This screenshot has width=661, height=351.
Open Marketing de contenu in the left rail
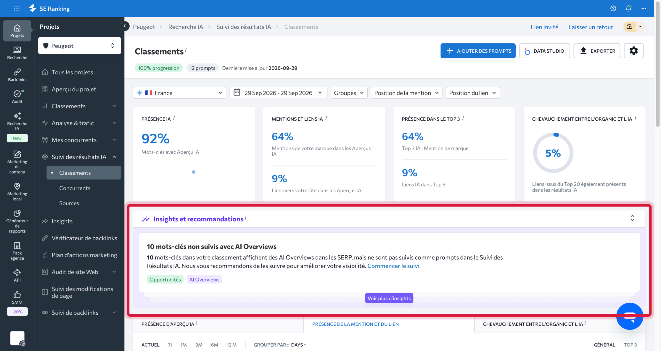click(17, 162)
